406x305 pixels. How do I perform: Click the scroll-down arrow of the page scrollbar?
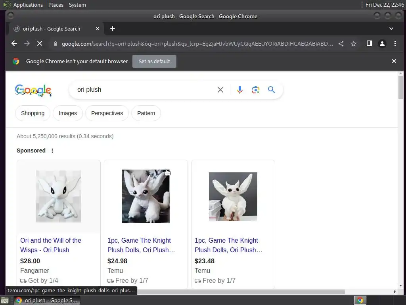400,286
